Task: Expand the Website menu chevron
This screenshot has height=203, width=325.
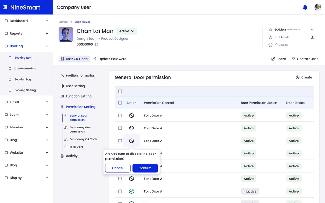Action: coord(47,153)
